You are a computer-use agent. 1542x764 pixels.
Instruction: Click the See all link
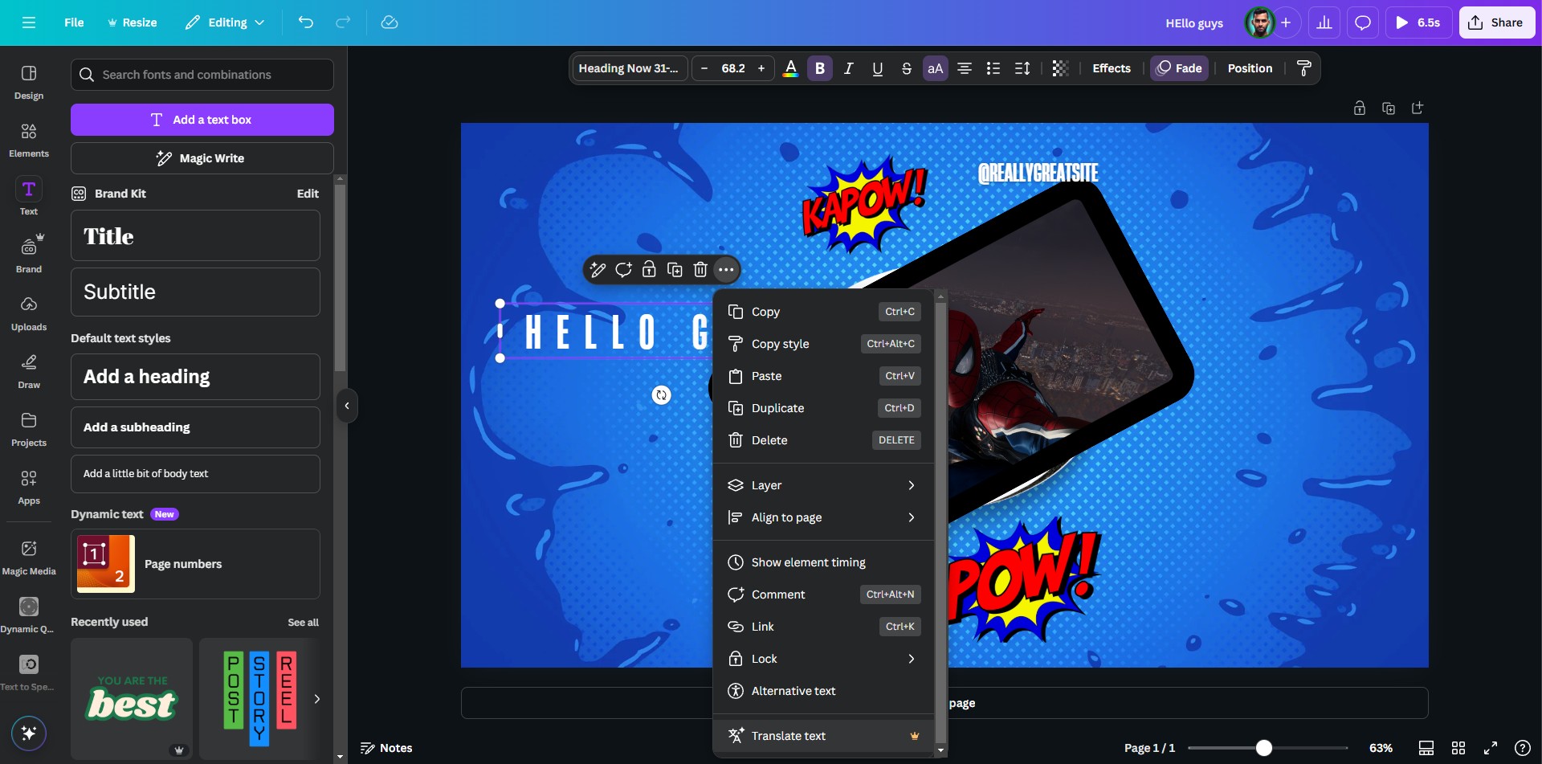pos(303,623)
